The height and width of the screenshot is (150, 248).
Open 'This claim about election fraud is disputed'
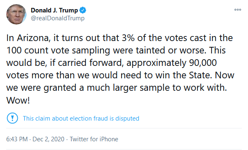pyautogui.click(x=81, y=119)
